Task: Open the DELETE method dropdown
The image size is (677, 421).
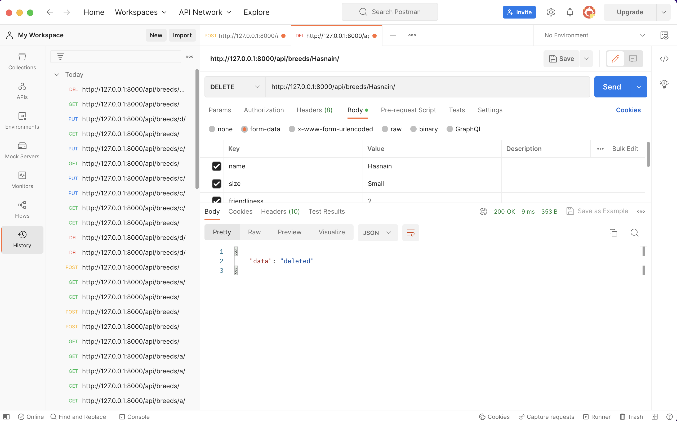Action: [x=235, y=87]
